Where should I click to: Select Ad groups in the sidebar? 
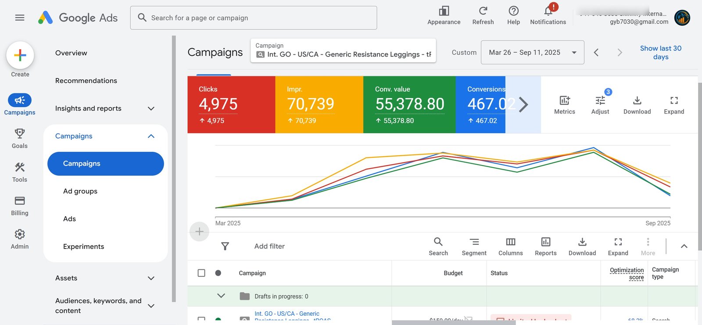point(80,191)
